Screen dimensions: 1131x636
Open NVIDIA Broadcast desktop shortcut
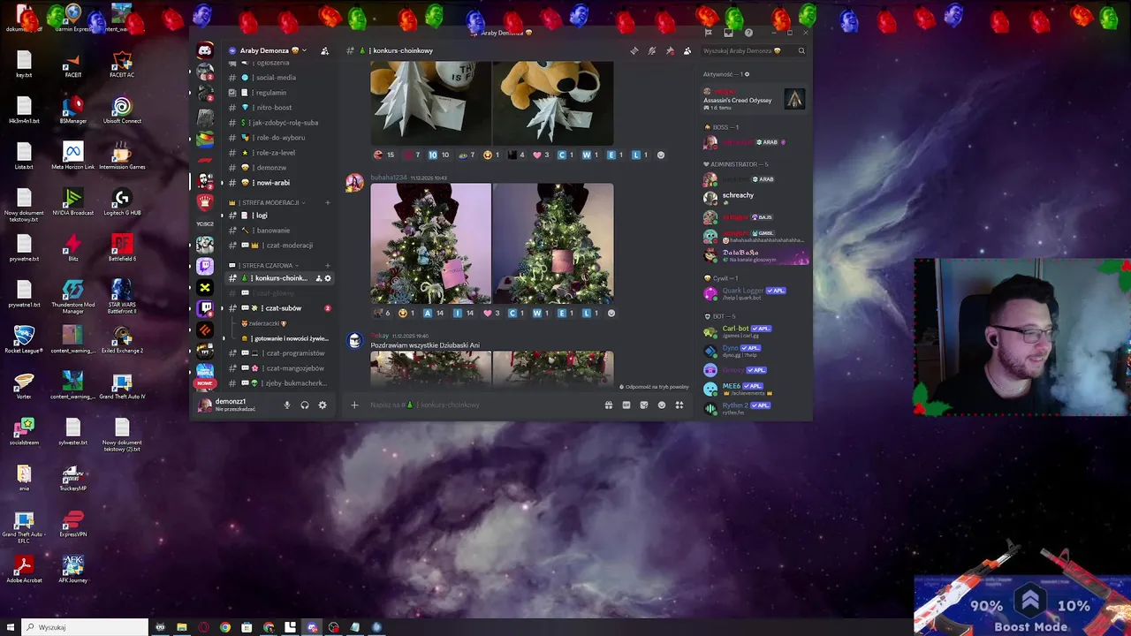[73, 202]
